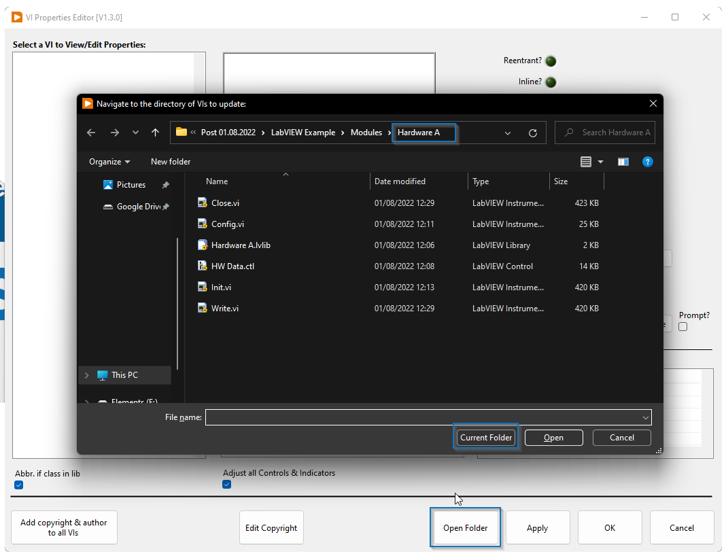
Task: Toggle the preview pane icon
Action: (623, 162)
